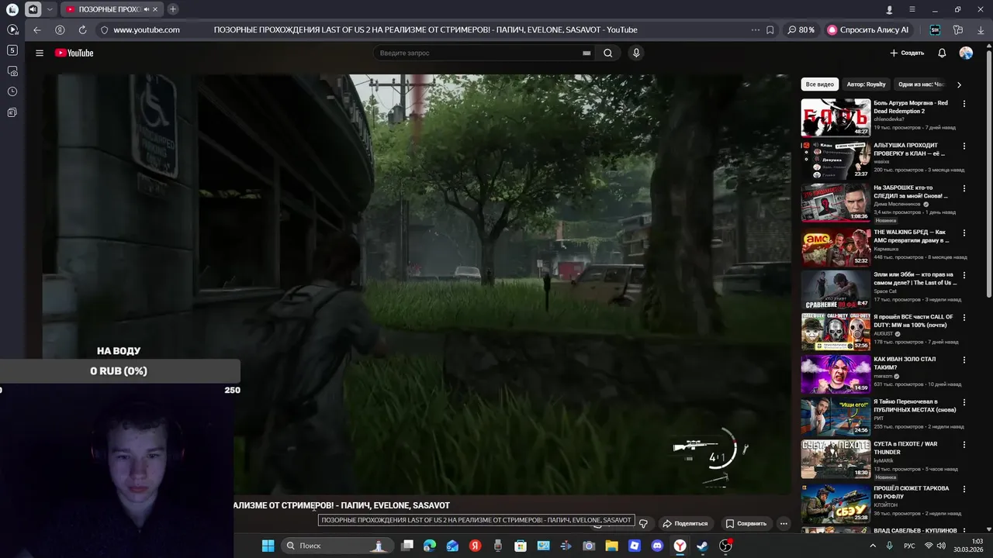Click the YouTube search magnifier button
Screen dimensions: 993x558
608,53
